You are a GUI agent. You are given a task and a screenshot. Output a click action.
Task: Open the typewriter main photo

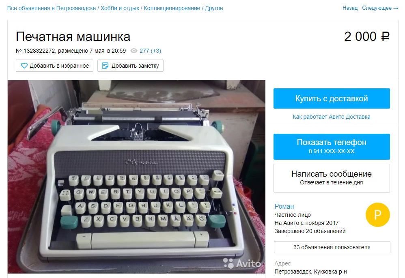pos(136,177)
